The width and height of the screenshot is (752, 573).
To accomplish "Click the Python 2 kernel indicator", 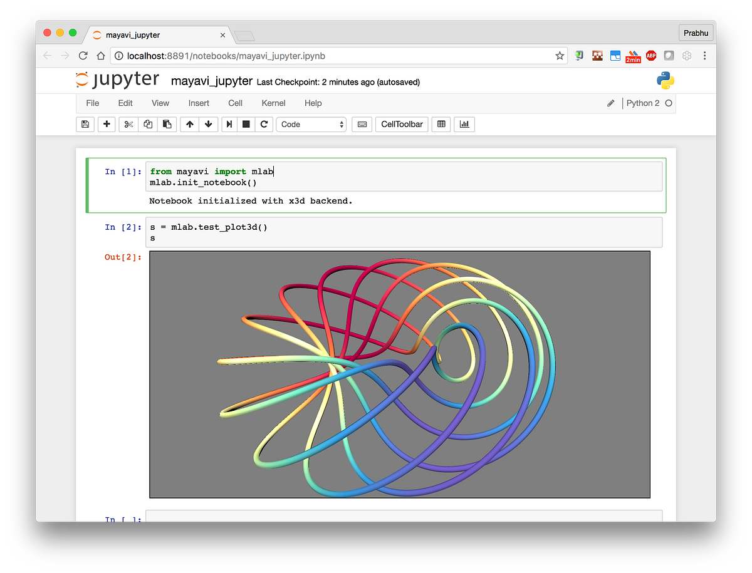I will (x=644, y=103).
